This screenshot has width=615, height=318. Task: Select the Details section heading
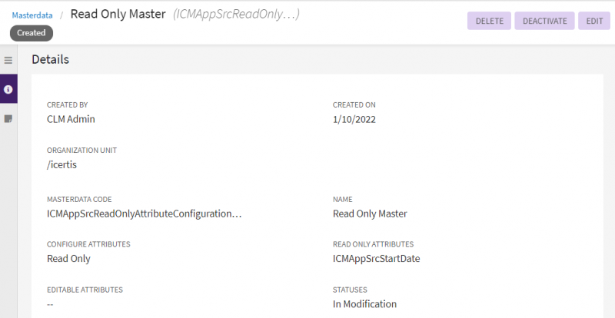click(50, 59)
